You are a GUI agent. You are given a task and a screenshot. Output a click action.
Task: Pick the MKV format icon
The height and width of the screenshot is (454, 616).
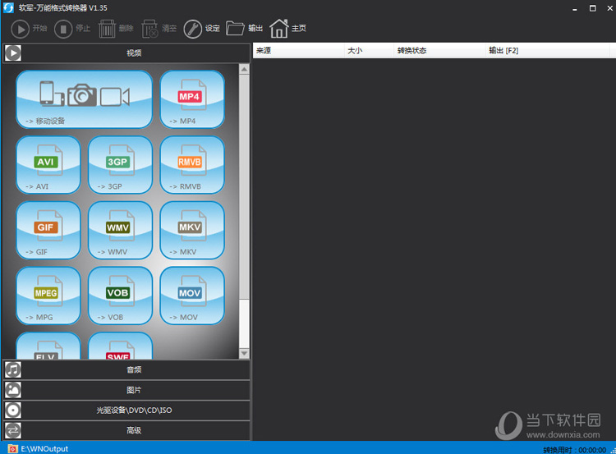(x=191, y=230)
